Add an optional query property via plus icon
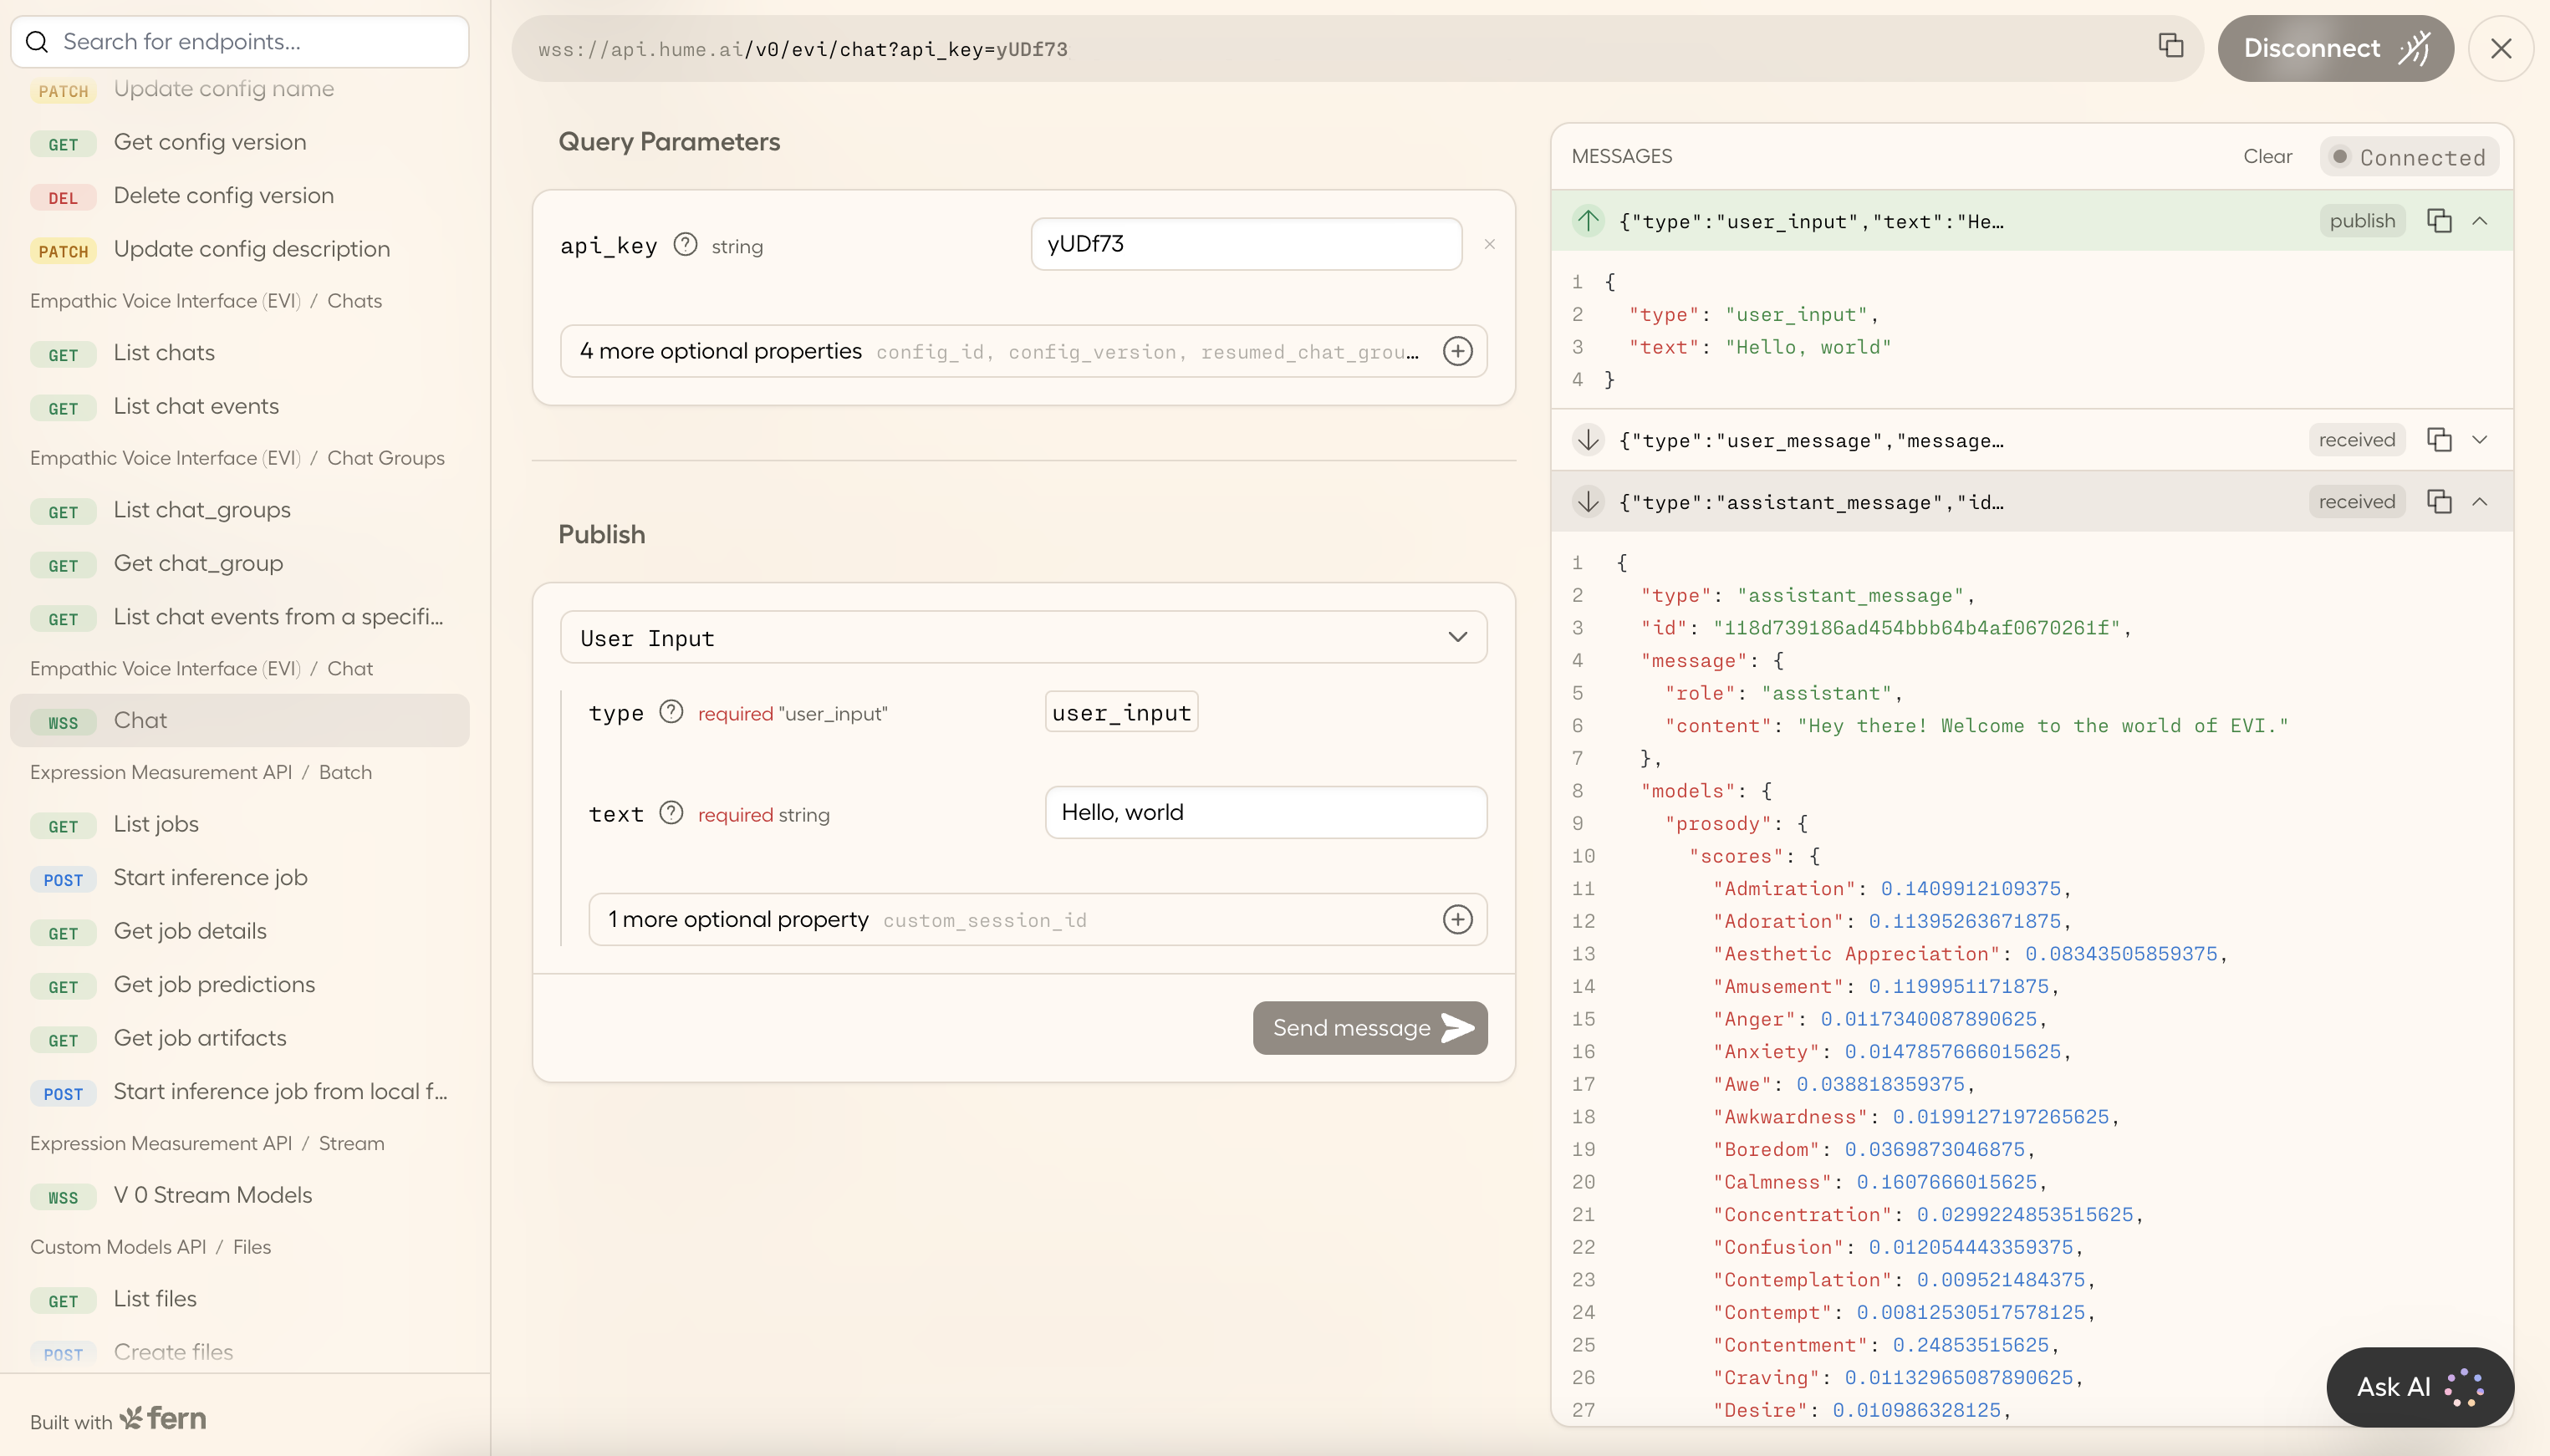This screenshot has width=2550, height=1456. coord(1459,351)
